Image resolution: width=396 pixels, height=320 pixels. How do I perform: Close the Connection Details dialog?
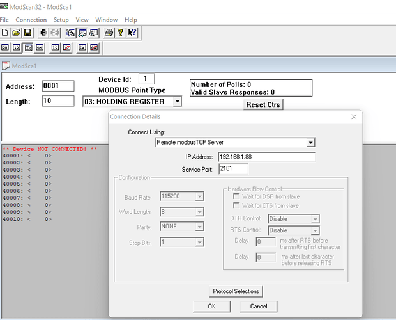click(x=354, y=116)
